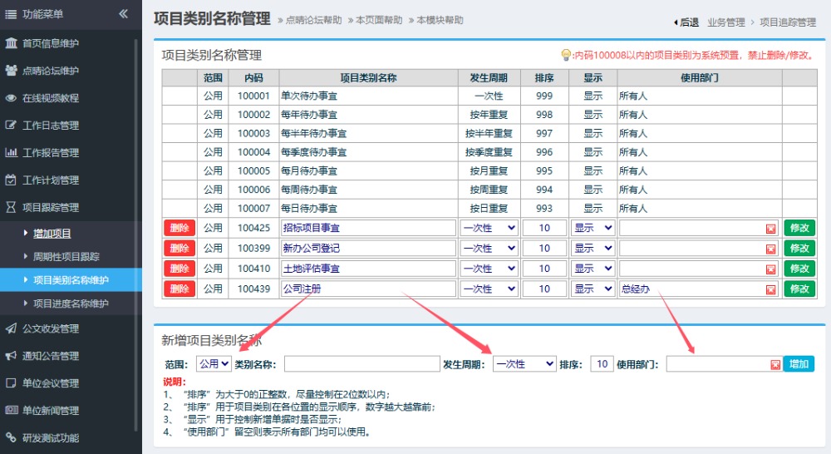This screenshot has width=831, height=454.
Task: Open 首页信息维护 from the sidebar
Action: click(51, 43)
